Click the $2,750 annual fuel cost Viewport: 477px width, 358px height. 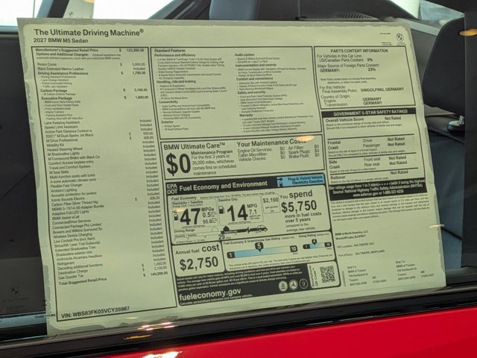(x=199, y=263)
